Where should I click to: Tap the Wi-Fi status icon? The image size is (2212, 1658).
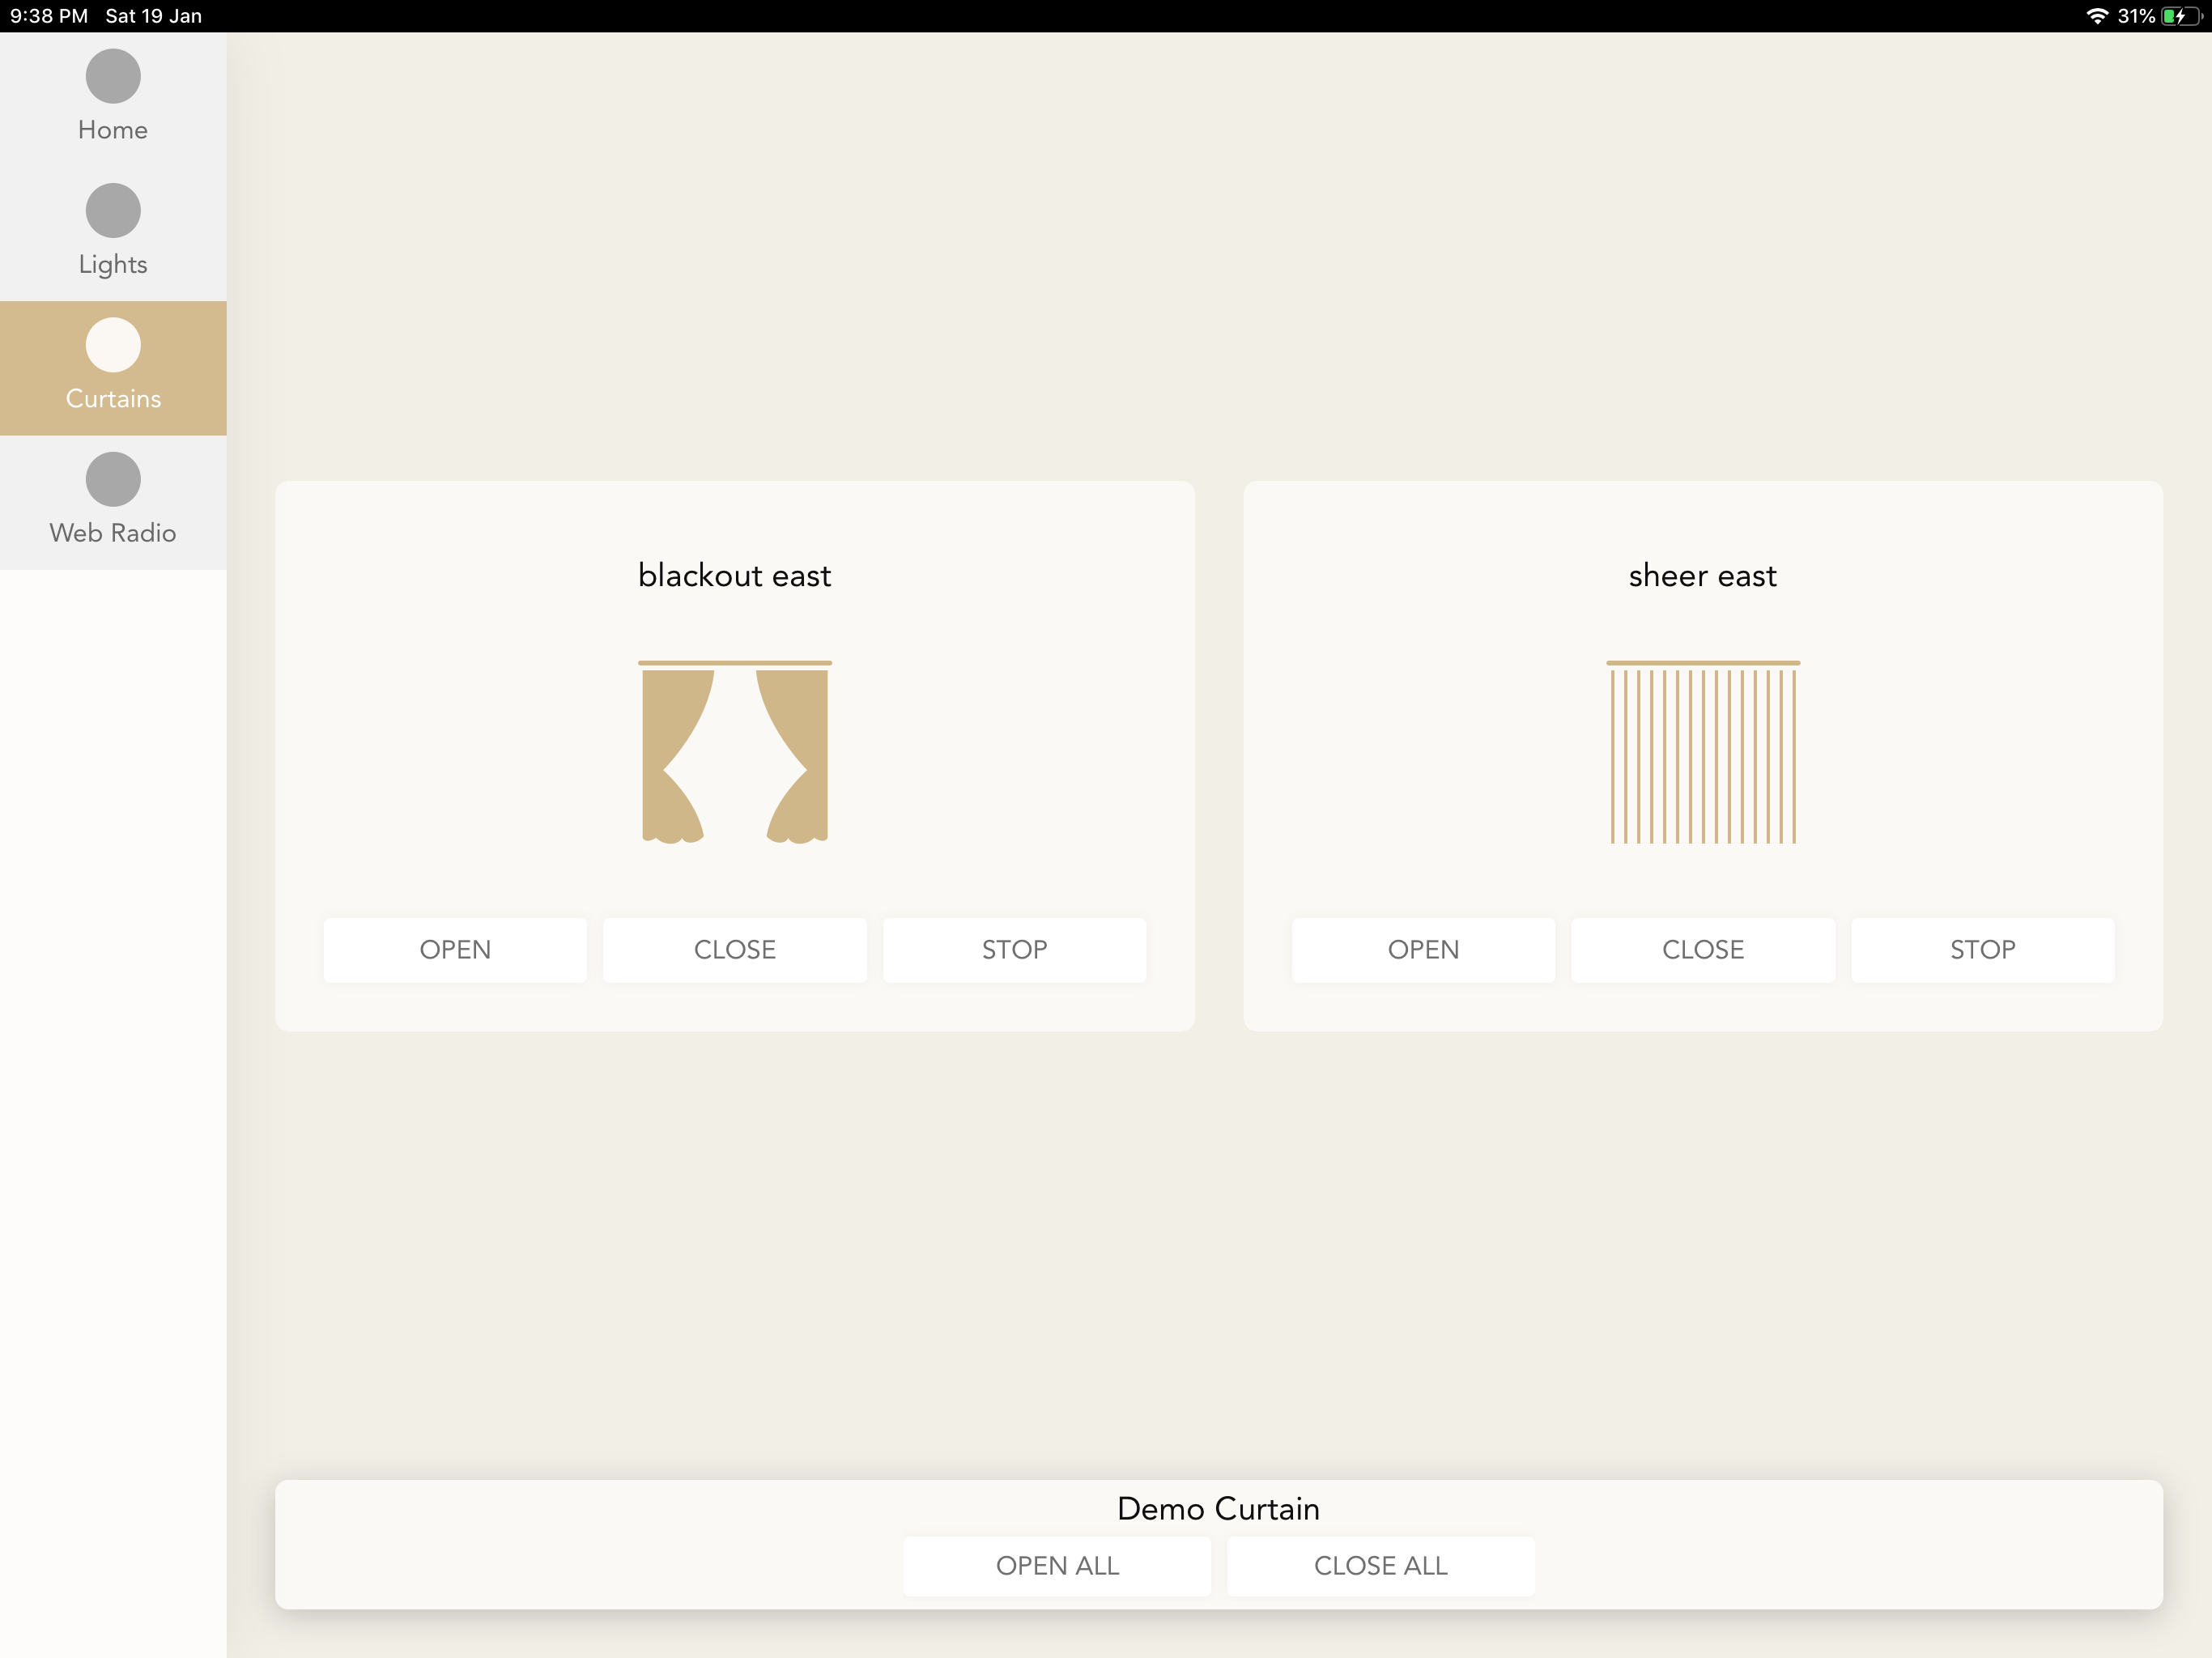[2097, 16]
